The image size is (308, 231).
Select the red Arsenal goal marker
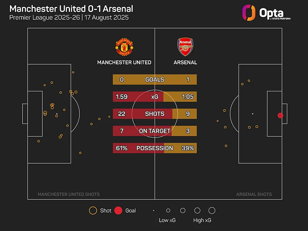[280, 115]
